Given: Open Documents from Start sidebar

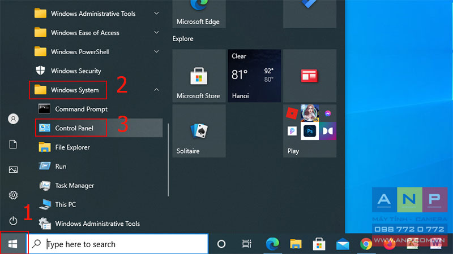Looking at the screenshot, I should (x=13, y=144).
